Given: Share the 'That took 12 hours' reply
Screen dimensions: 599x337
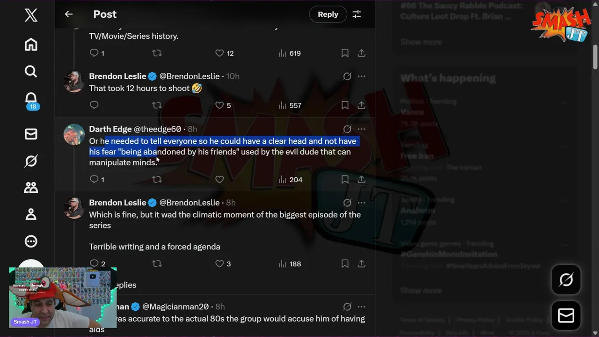Looking at the screenshot, I should click(x=361, y=105).
